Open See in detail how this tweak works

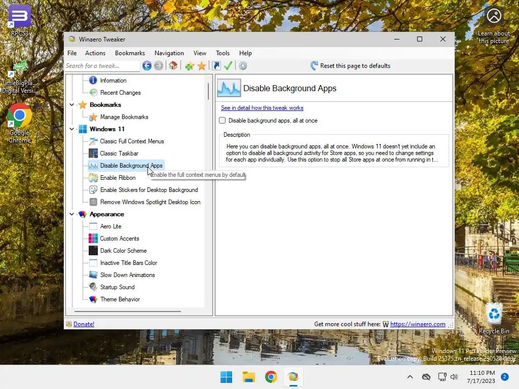pos(262,108)
